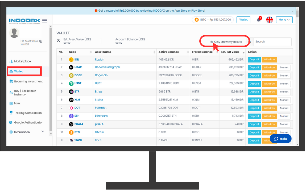This screenshot has width=305, height=190.
Task: Toggle wallet asset value hide eye icon
Action: (58, 41)
